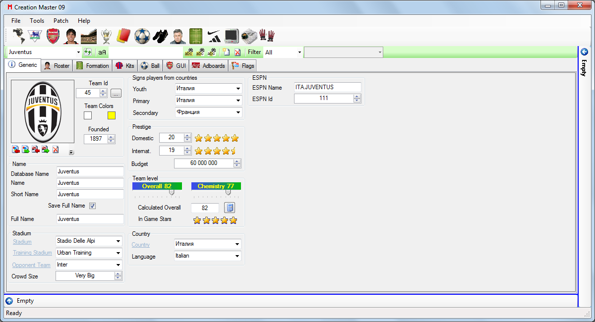The width and height of the screenshot is (595, 322).
Task: Click the world map countries icon
Action: pyautogui.click(x=18, y=36)
